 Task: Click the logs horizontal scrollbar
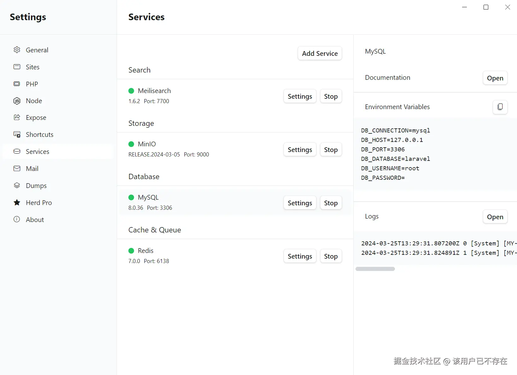(x=375, y=269)
